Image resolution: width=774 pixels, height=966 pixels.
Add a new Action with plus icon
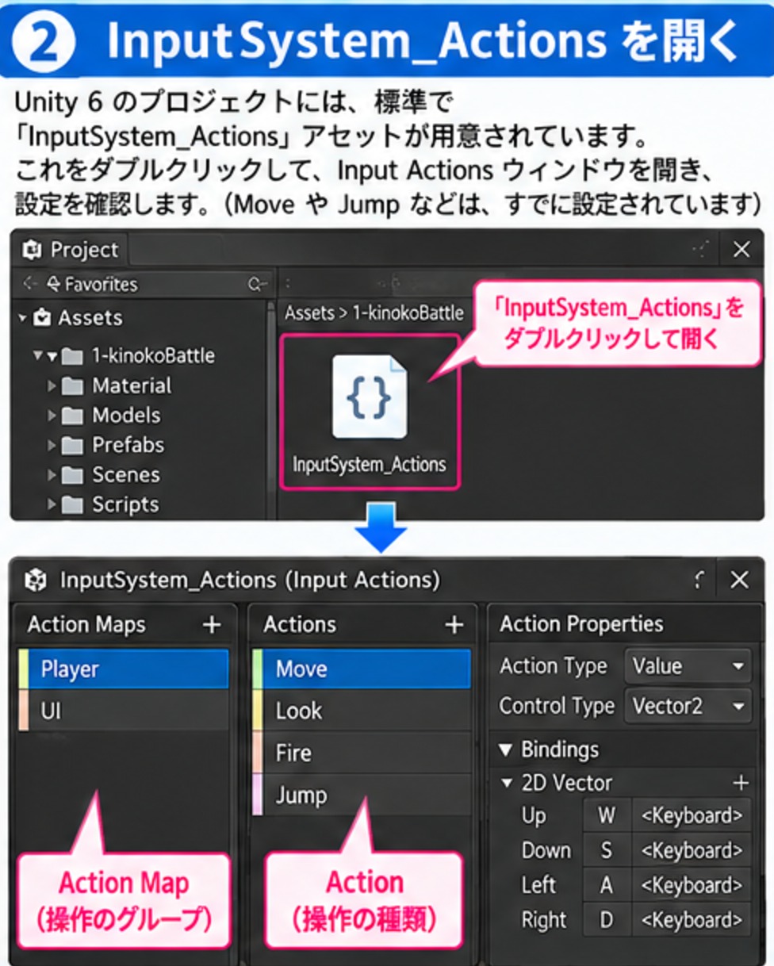(454, 625)
